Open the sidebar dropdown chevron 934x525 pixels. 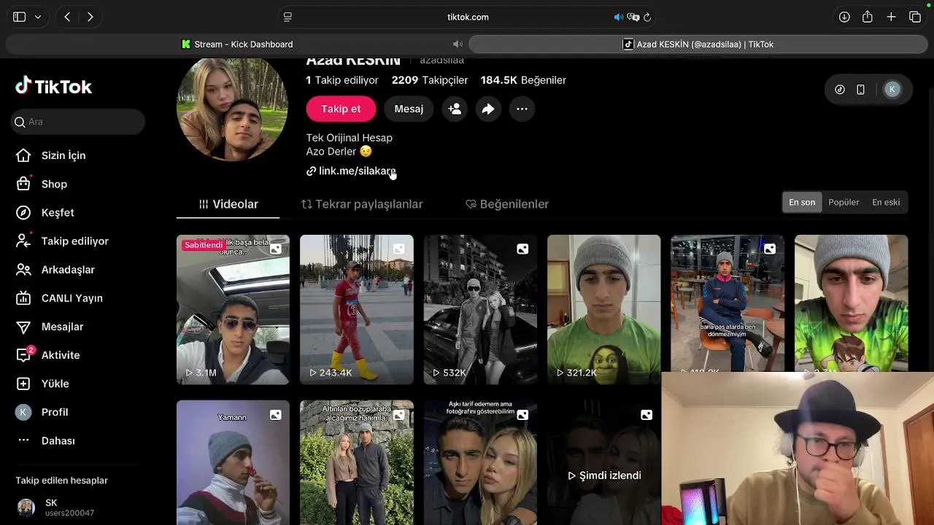(x=38, y=17)
